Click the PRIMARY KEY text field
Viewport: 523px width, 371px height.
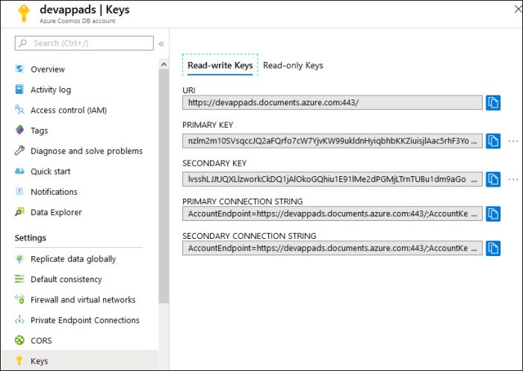[x=332, y=141]
